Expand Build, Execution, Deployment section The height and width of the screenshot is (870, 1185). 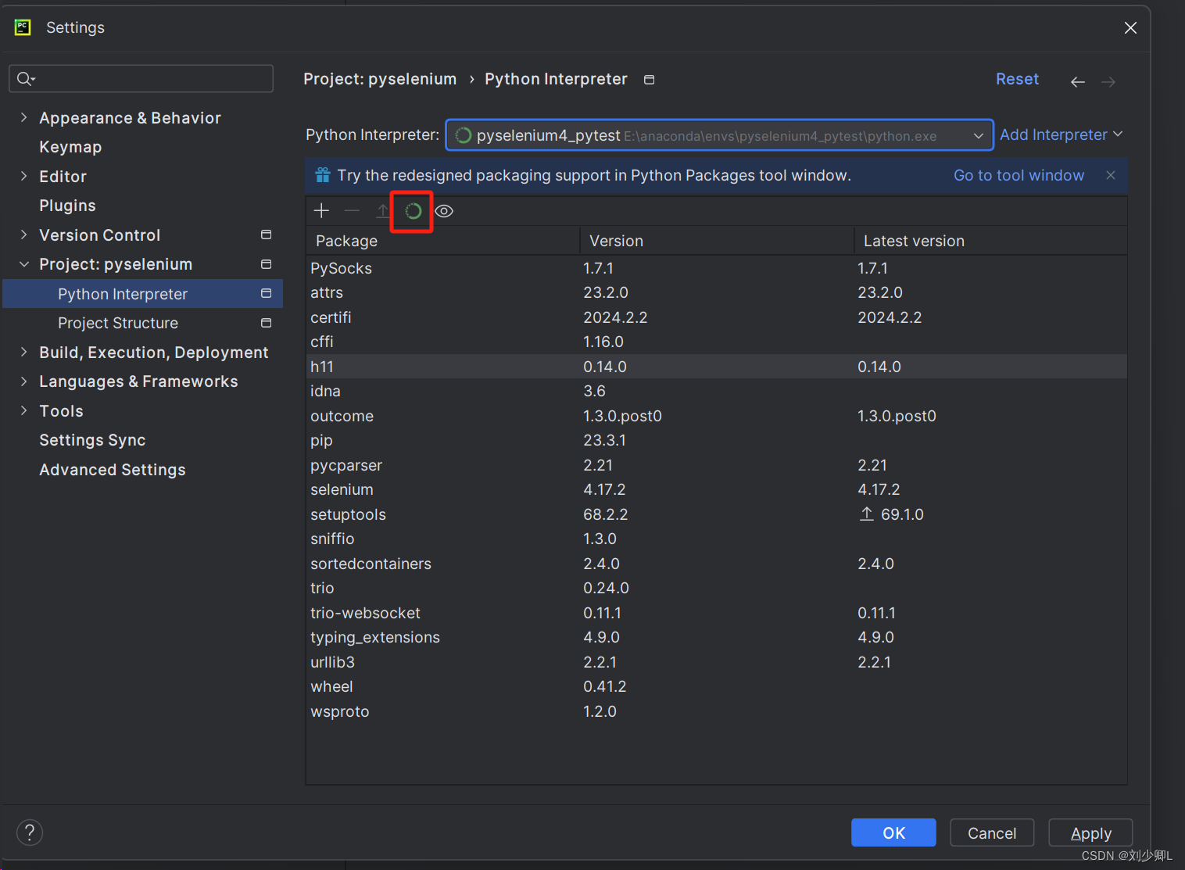coord(23,352)
